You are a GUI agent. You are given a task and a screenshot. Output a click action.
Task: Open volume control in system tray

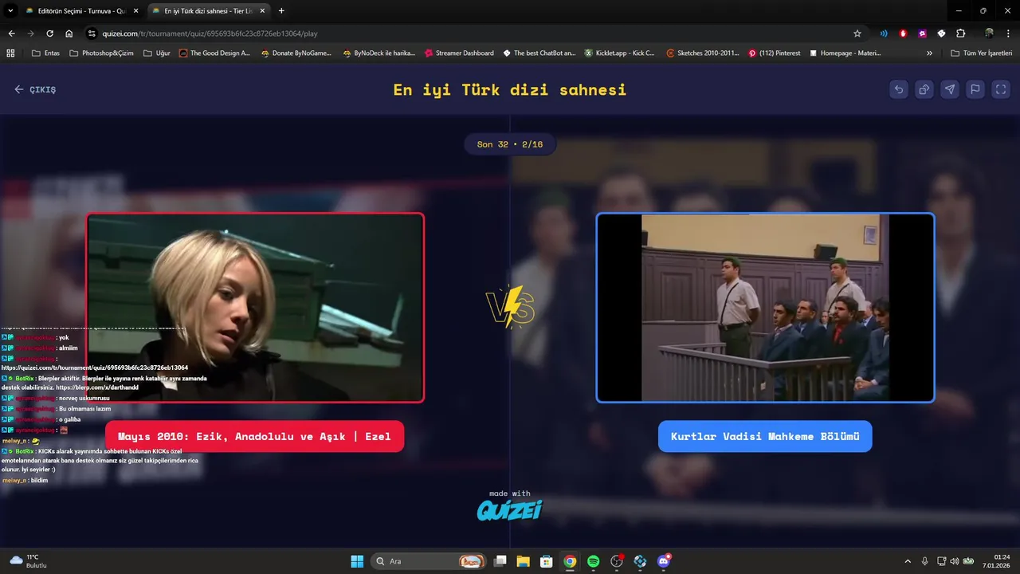[x=955, y=561]
